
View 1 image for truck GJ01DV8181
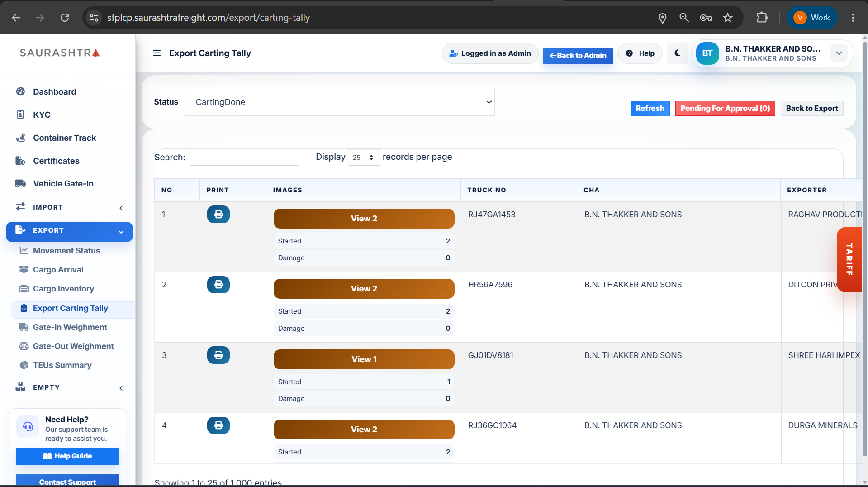(x=364, y=359)
